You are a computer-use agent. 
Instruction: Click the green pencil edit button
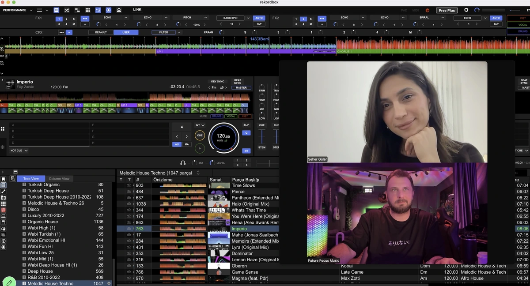[x=9, y=282]
